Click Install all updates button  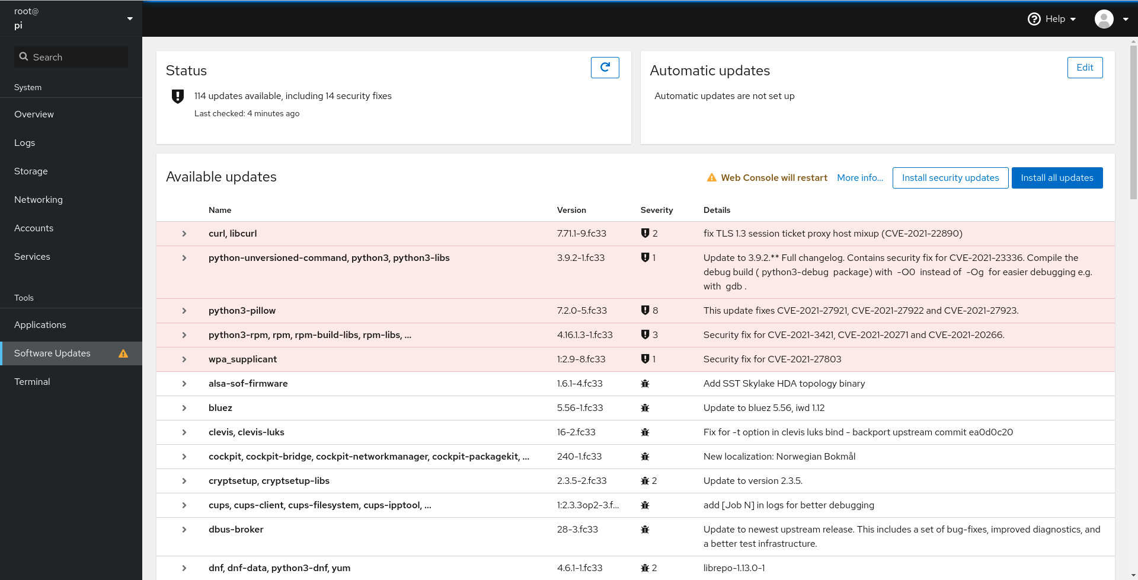pos(1057,178)
